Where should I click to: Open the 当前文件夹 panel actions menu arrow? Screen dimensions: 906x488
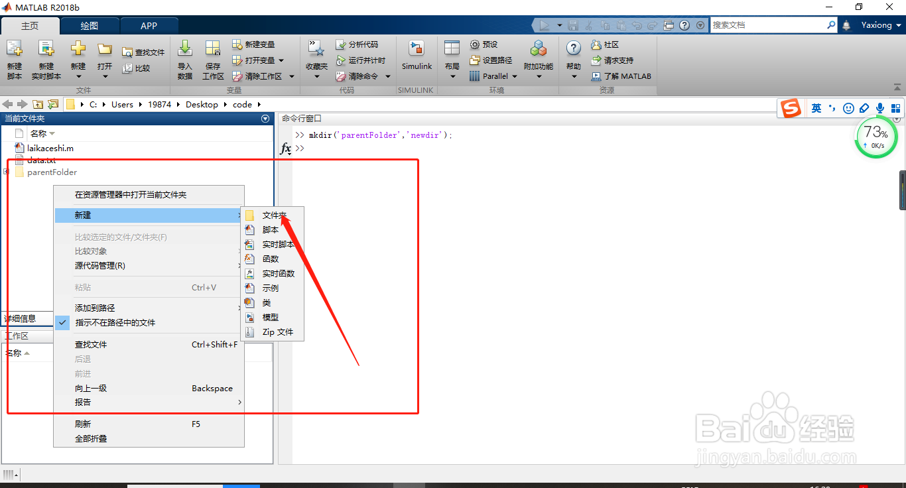click(x=266, y=119)
